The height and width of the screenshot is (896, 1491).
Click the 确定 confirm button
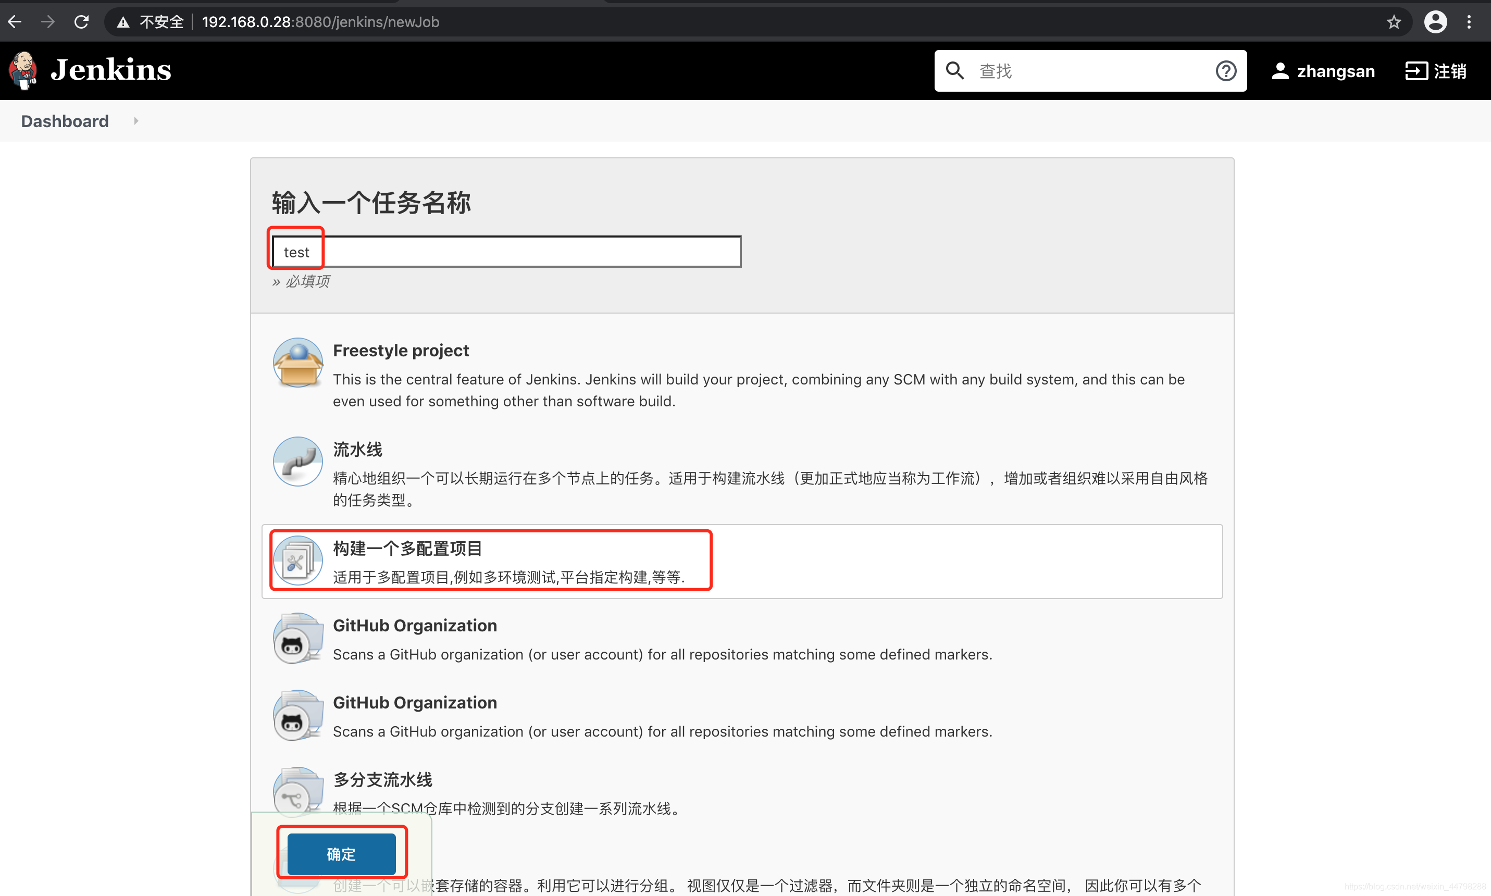[341, 854]
